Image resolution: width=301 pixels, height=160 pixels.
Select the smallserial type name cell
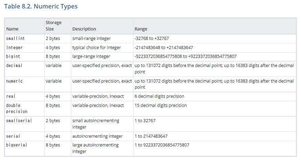point(19,120)
